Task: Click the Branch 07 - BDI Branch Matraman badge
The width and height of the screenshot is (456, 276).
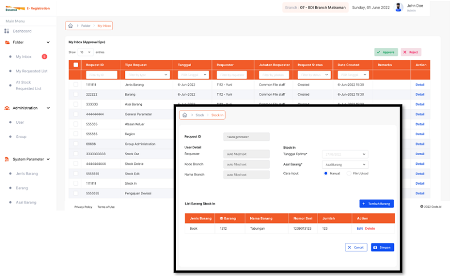Action: coord(315,7)
